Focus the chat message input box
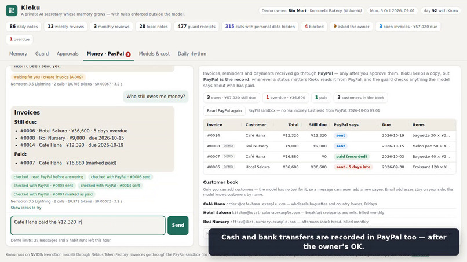 click(88, 226)
